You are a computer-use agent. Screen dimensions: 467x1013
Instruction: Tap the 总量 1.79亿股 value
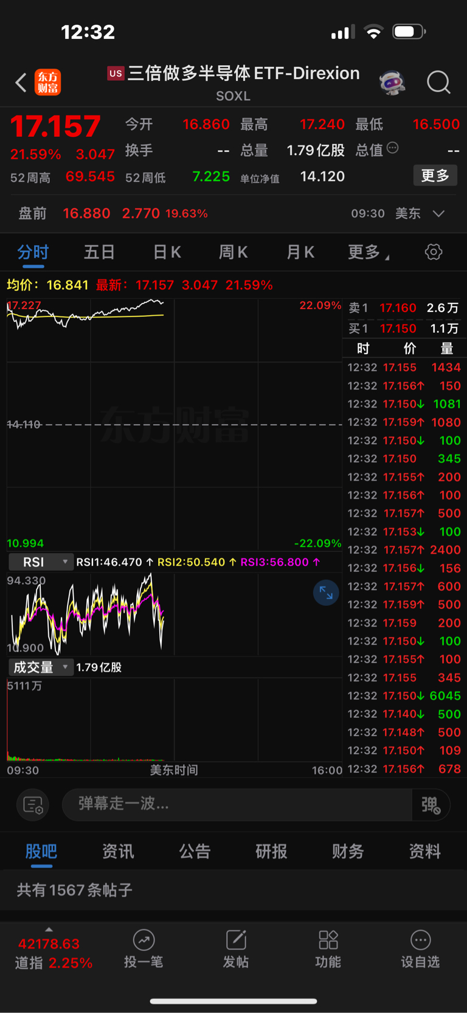[x=316, y=150]
